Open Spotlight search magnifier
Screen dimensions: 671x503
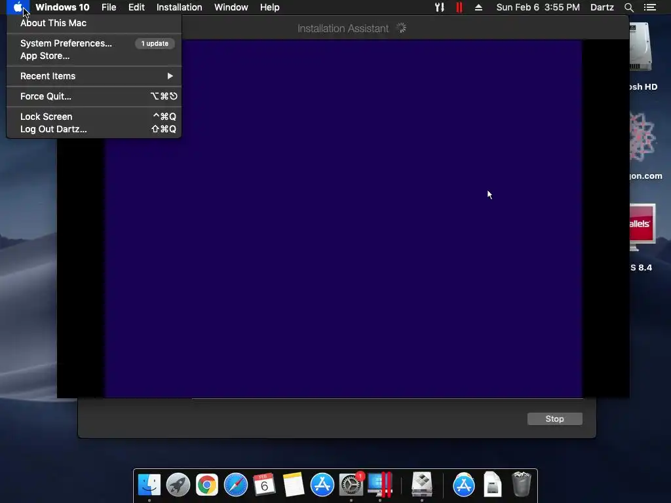click(x=628, y=7)
